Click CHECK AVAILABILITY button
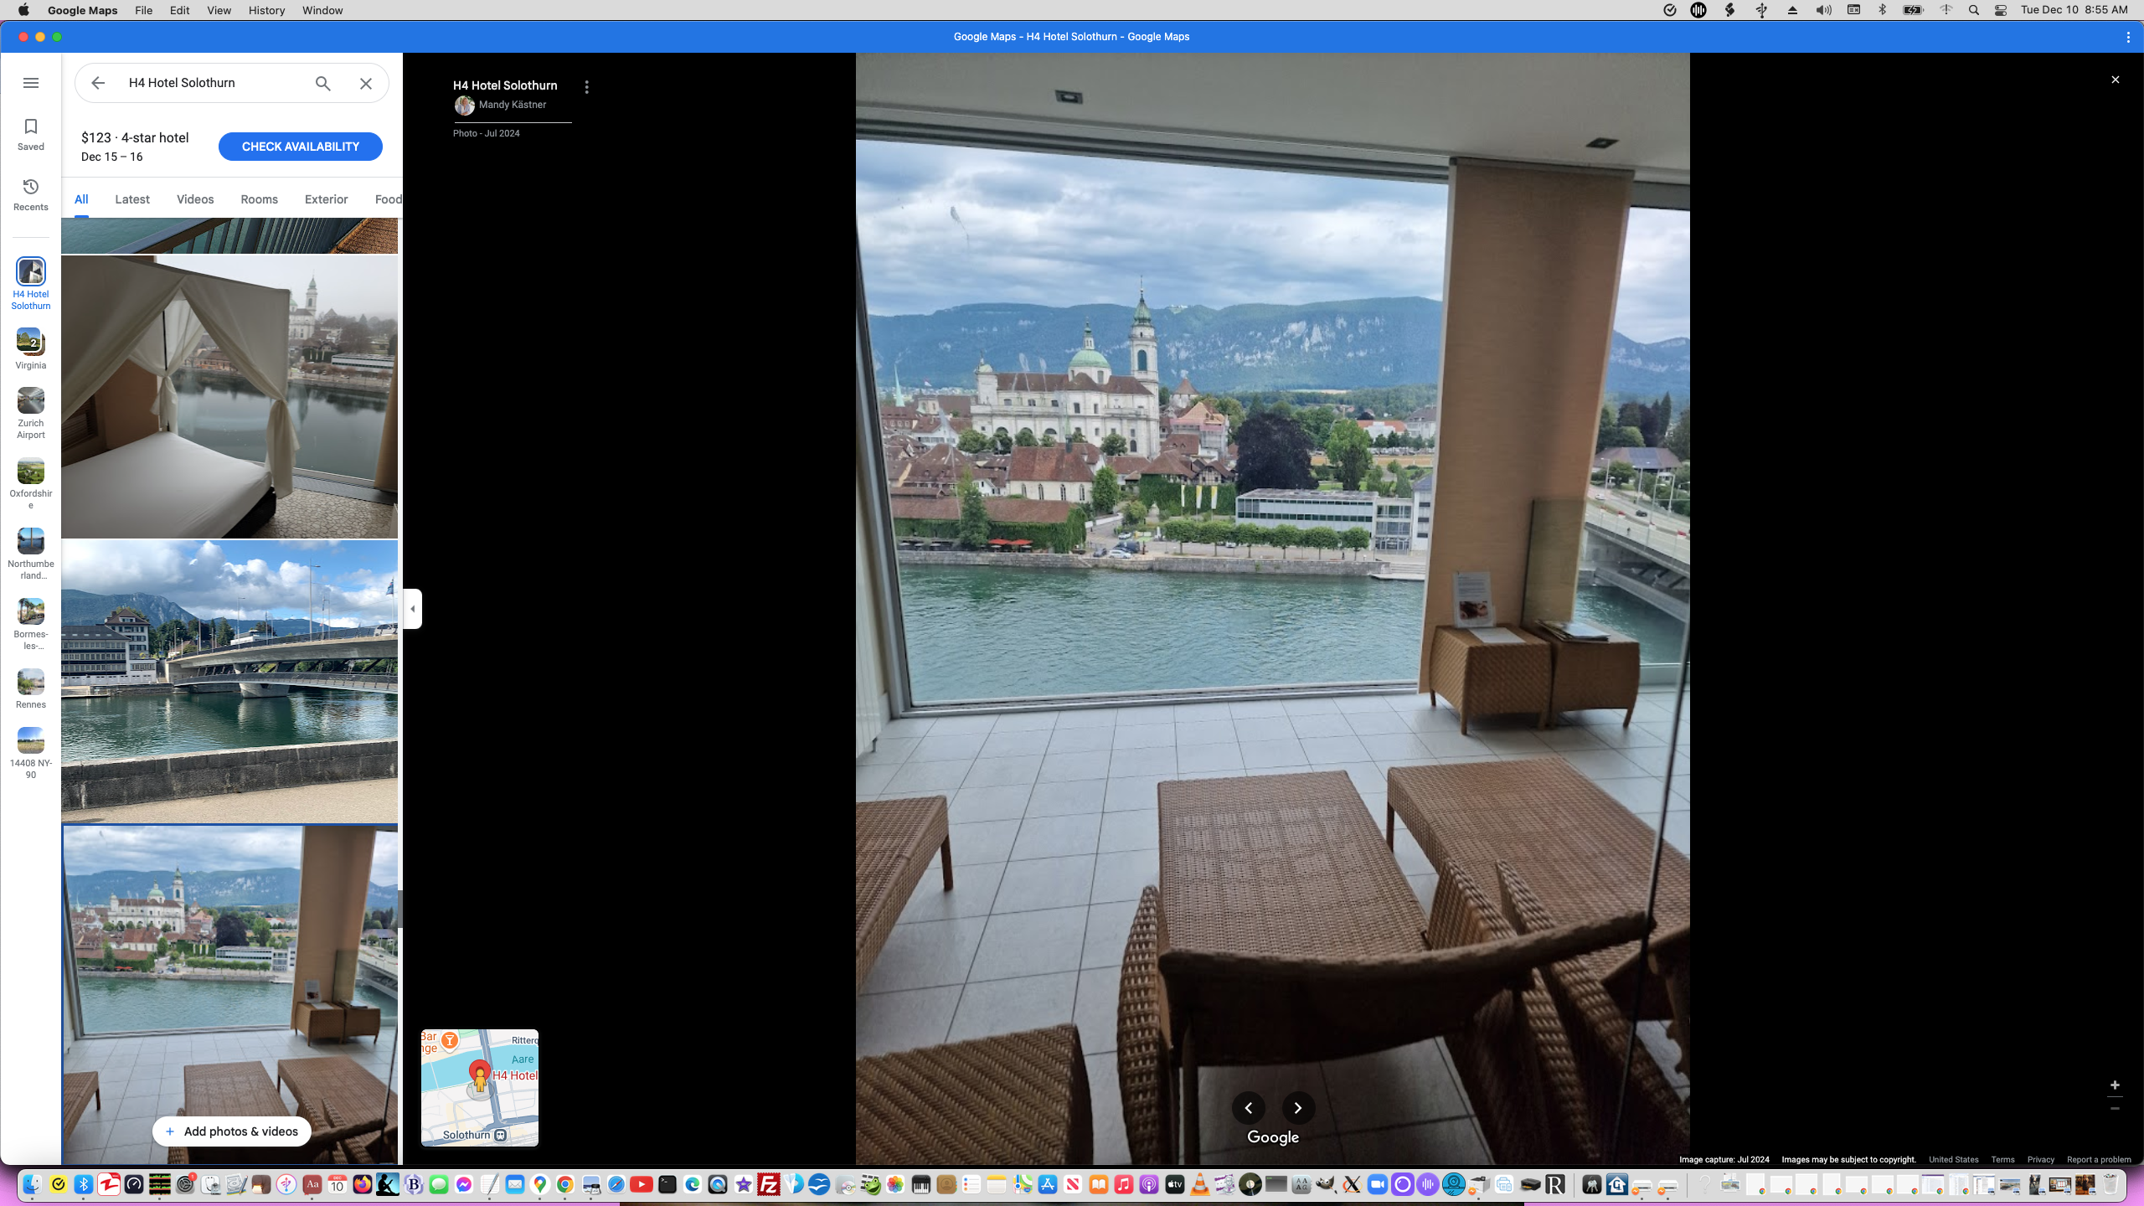 click(301, 147)
